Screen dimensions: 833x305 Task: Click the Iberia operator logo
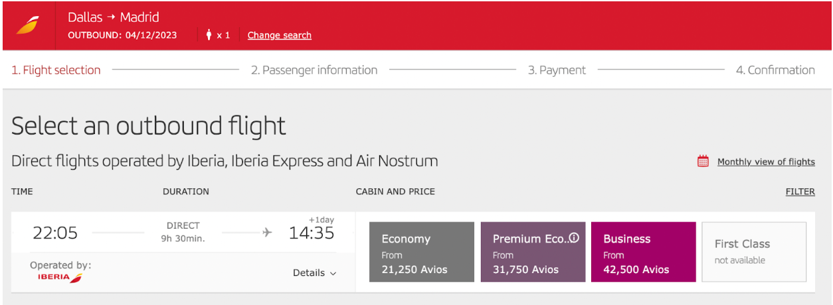tap(60, 278)
